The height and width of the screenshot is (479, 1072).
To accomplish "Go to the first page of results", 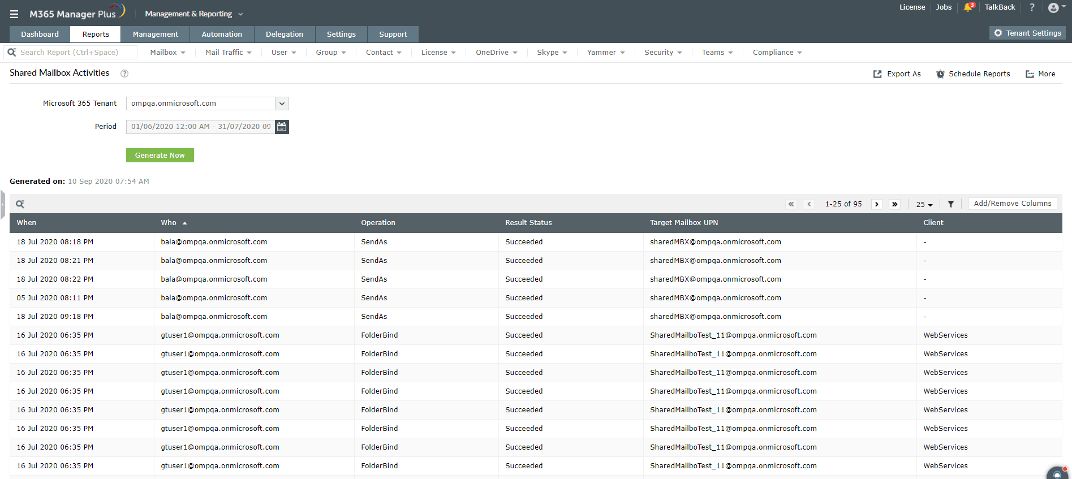I will click(x=791, y=204).
